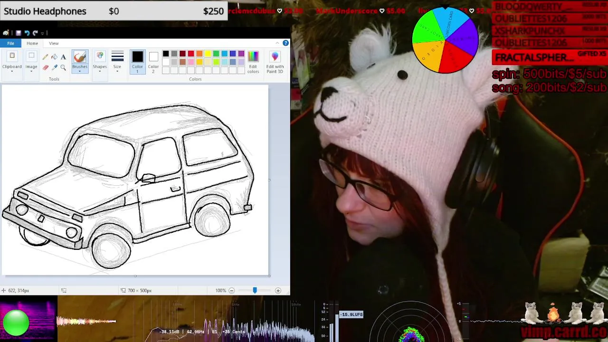Pick the lime green palette swatch

(x=216, y=62)
